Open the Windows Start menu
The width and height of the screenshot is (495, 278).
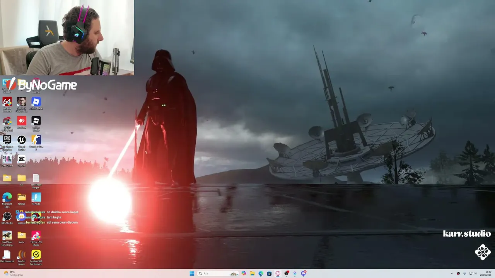(x=192, y=273)
